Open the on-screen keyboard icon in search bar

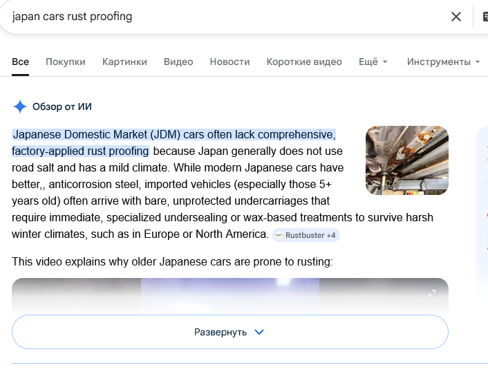484,17
